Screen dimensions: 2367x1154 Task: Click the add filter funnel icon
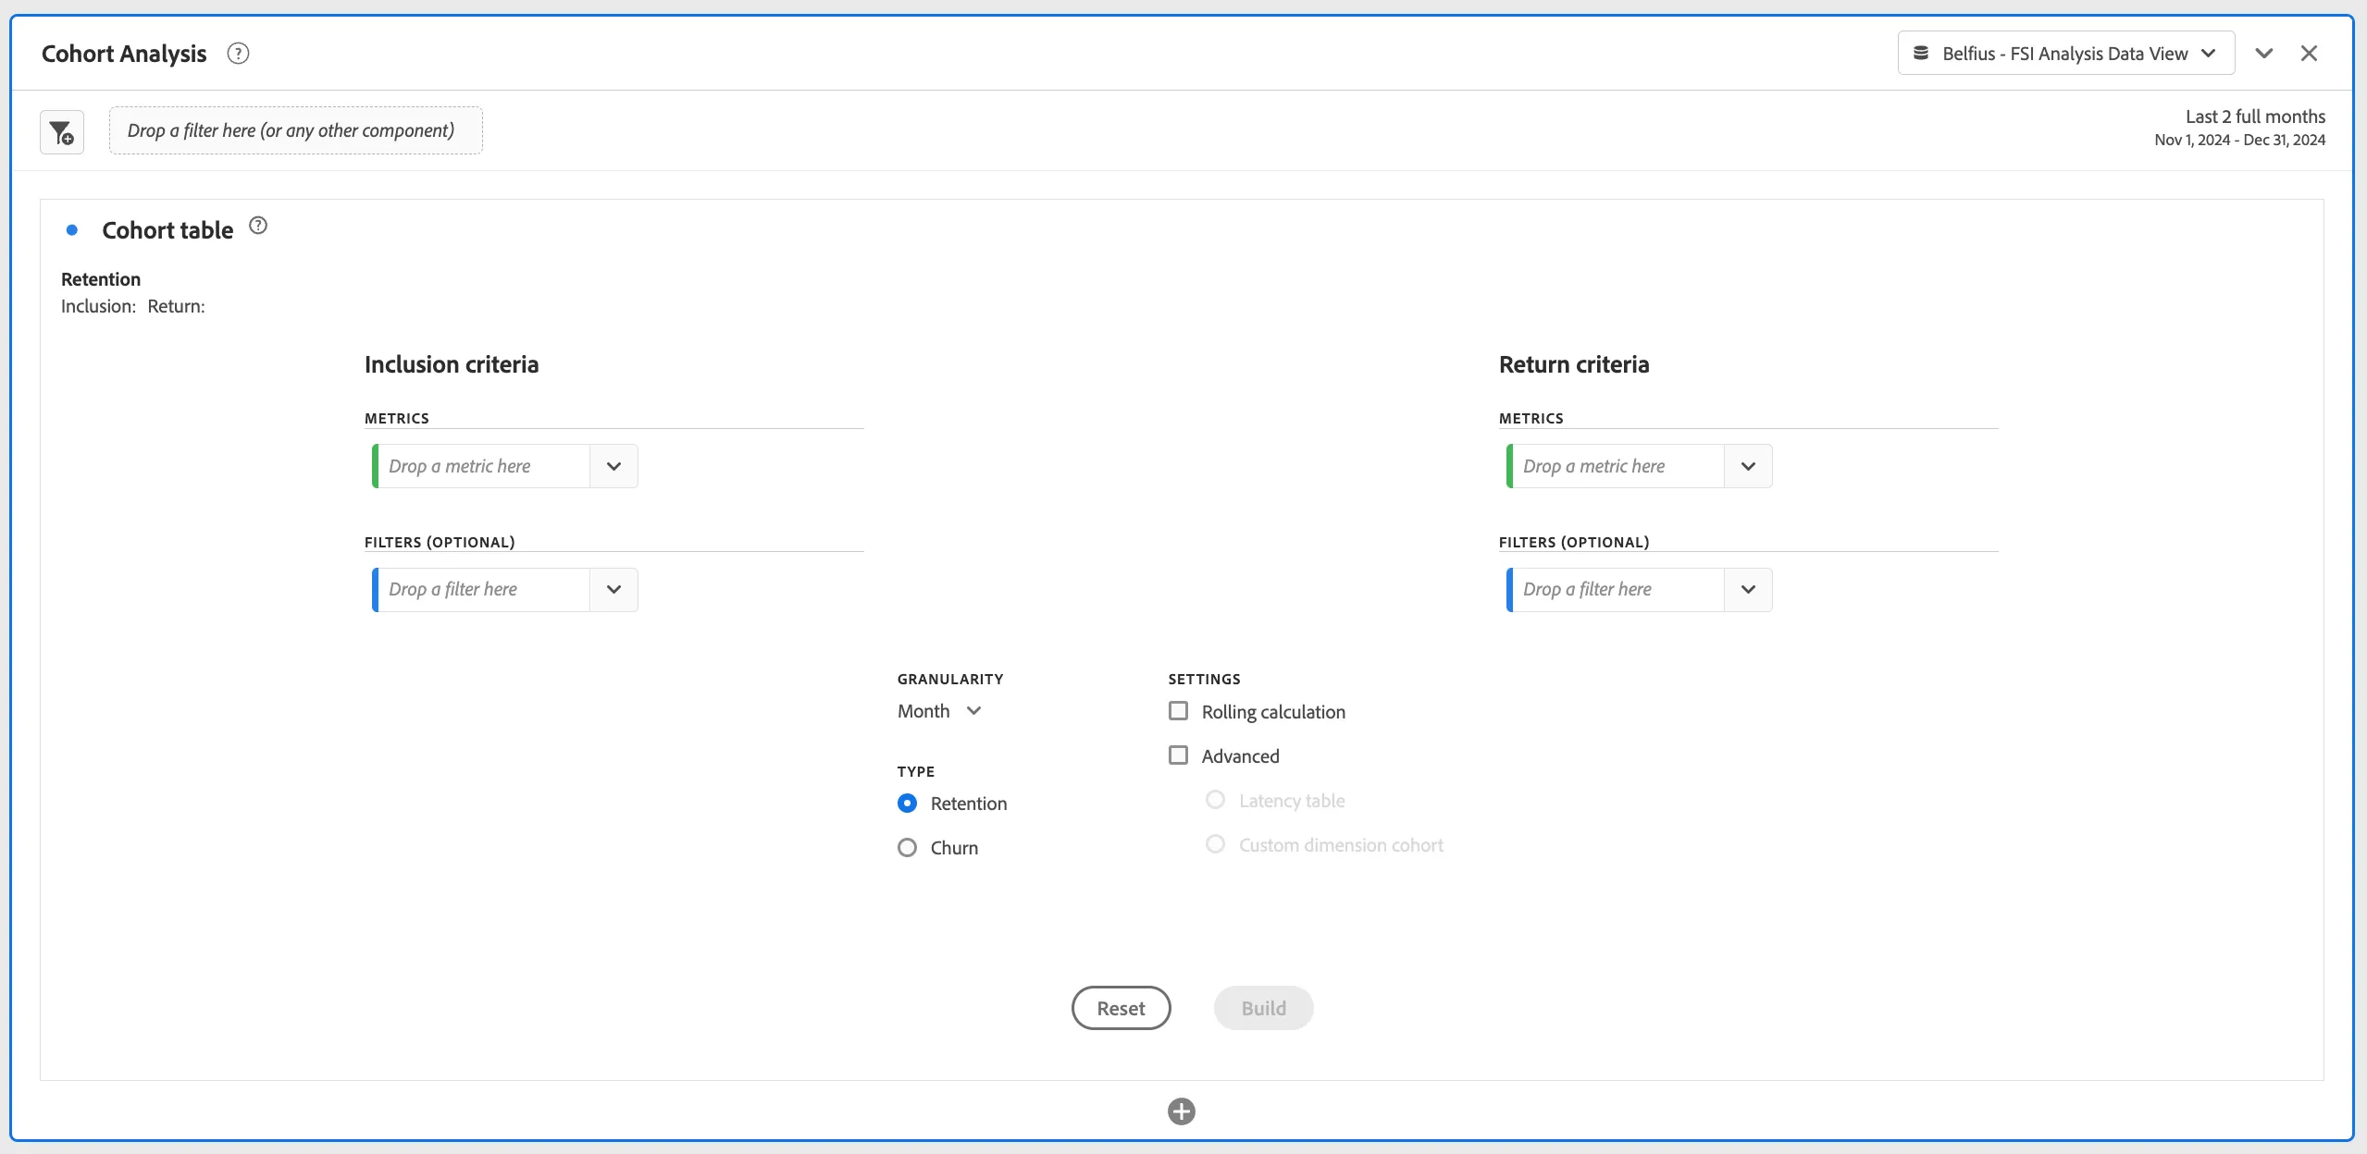62,132
